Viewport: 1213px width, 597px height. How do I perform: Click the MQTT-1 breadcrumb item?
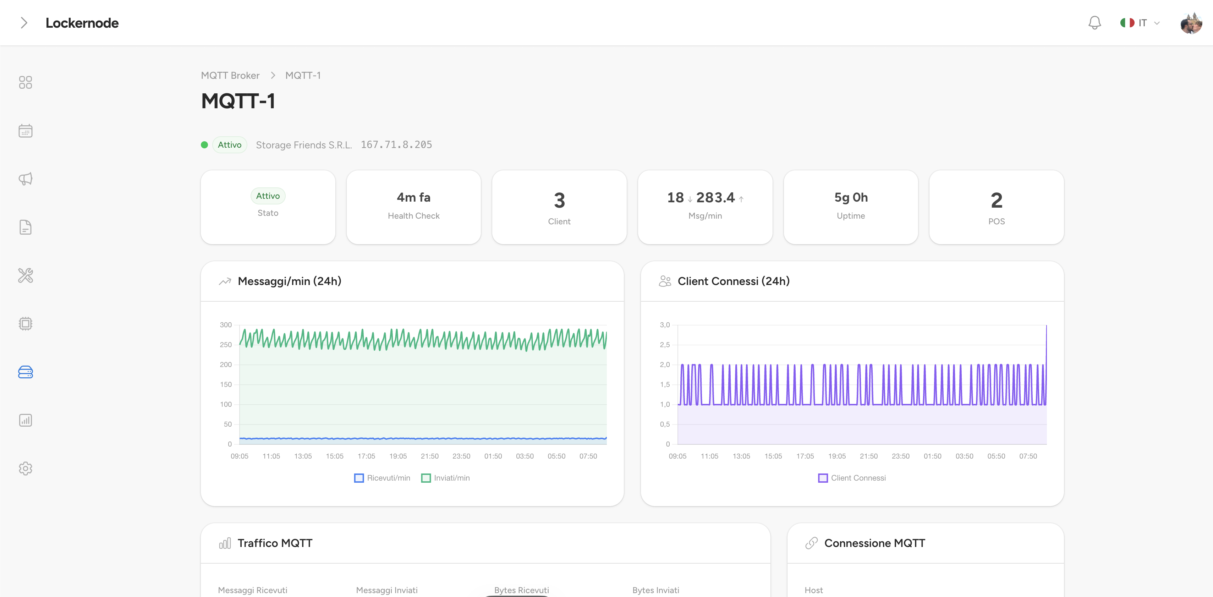(x=303, y=75)
